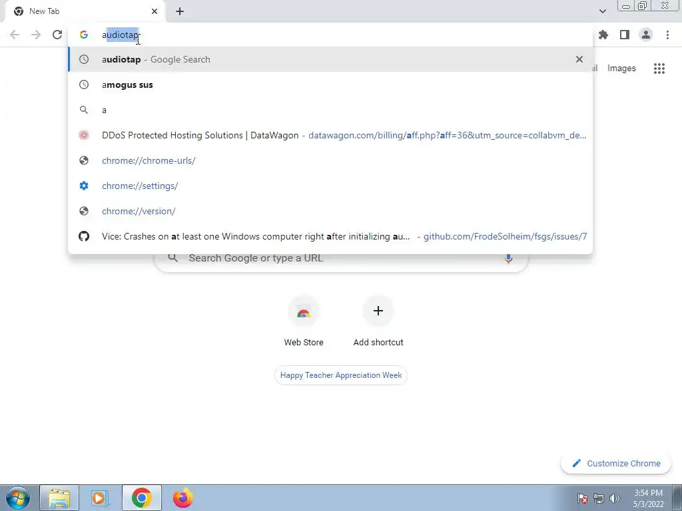Viewport: 682px width, 511px height.
Task: Click the GitHub logo icon in suggestions
Action: 84,236
